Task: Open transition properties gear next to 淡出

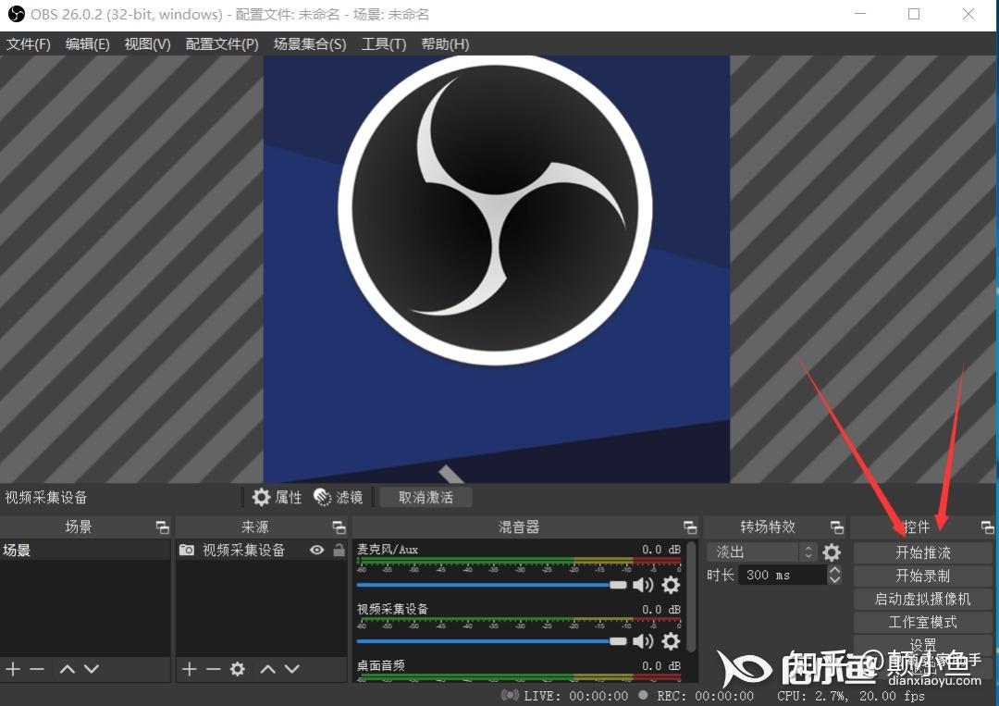Action: (832, 551)
